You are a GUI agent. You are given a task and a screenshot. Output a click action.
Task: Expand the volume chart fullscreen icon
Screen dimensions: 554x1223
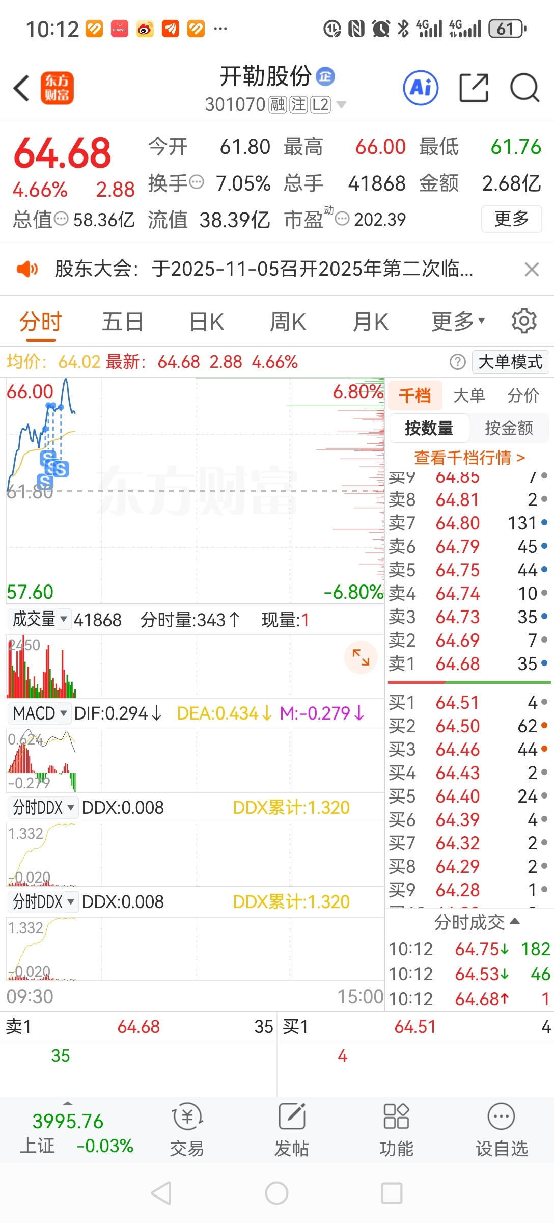point(361,657)
